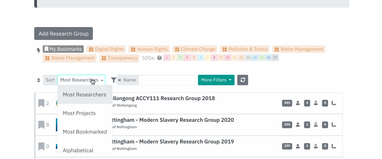This screenshot has width=382, height=159.
Task: Choose Most Researchers sort option
Action: [85, 95]
